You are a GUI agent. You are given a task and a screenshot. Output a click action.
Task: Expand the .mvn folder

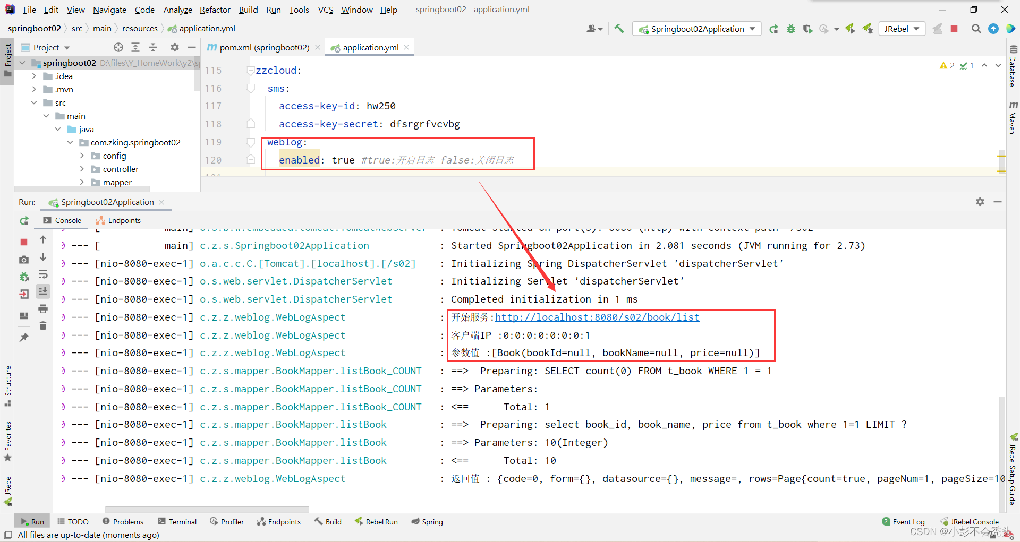(35, 89)
